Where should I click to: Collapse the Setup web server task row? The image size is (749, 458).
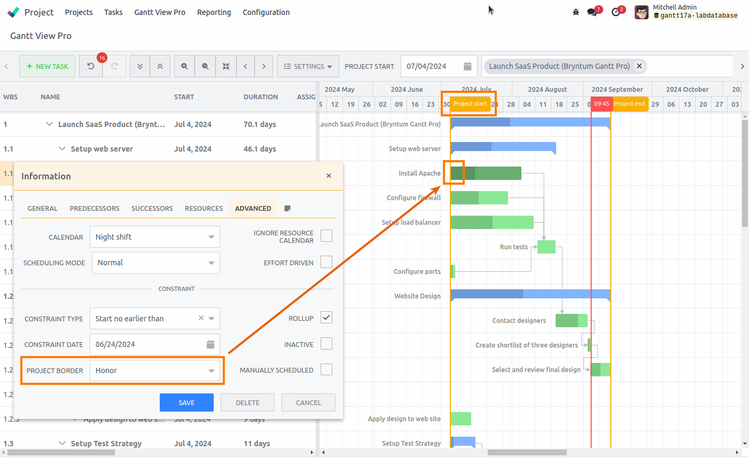(x=63, y=149)
